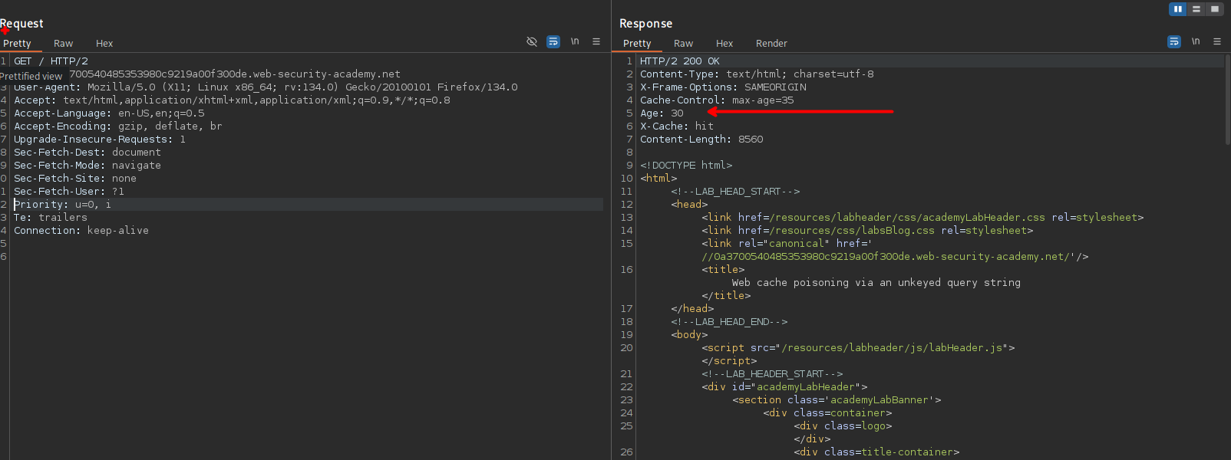Click the '<div class=title-container>' line
Viewport: 1231px width, 460px height.
(x=876, y=452)
